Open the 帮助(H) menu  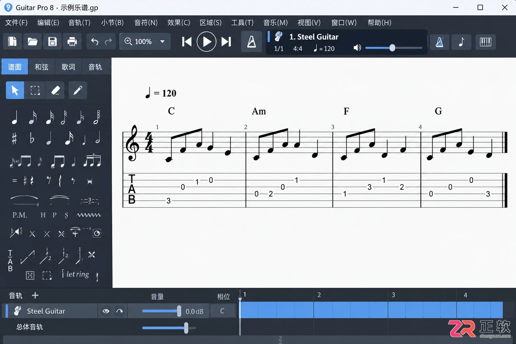tap(379, 23)
